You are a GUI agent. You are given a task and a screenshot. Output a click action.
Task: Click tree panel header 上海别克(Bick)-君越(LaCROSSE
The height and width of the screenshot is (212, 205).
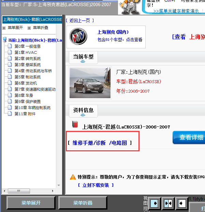click(x=32, y=20)
